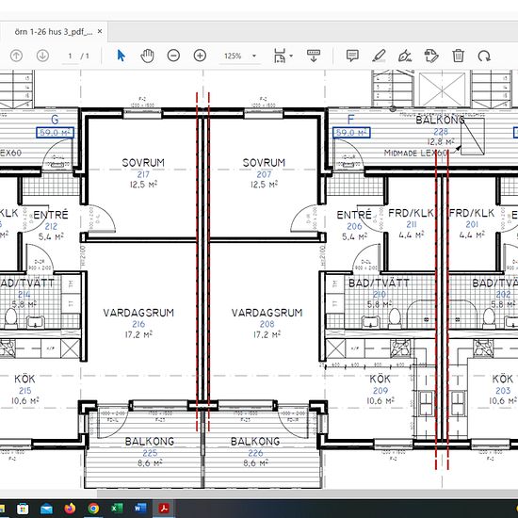
Task: Click the trash delete icon
Action: point(458,56)
